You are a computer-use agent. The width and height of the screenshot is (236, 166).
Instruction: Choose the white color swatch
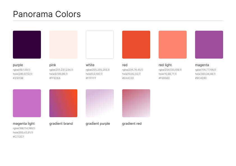(100, 45)
